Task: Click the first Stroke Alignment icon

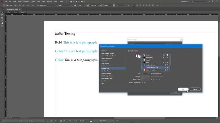Action: tap(142, 83)
